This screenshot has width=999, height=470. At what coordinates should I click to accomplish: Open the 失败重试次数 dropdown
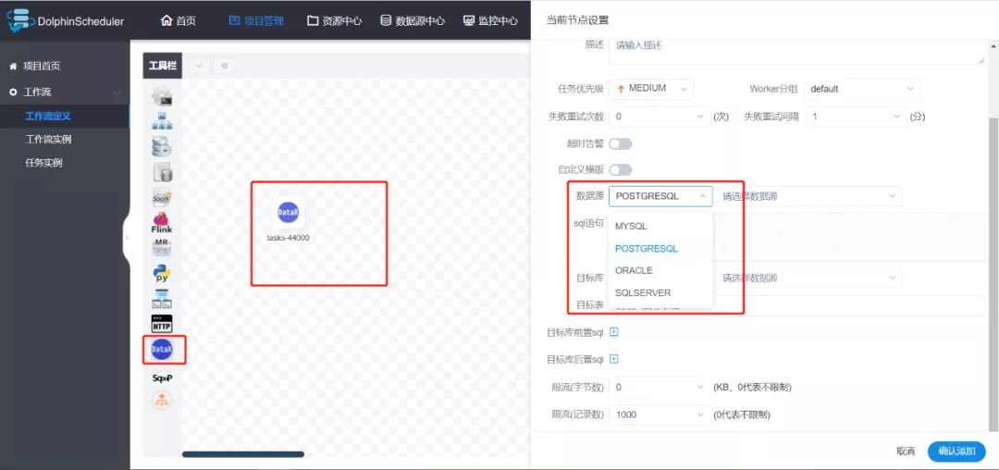660,117
